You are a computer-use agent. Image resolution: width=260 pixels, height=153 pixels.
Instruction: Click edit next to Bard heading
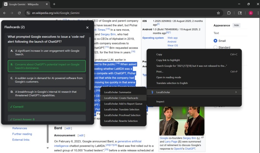pos(68,128)
